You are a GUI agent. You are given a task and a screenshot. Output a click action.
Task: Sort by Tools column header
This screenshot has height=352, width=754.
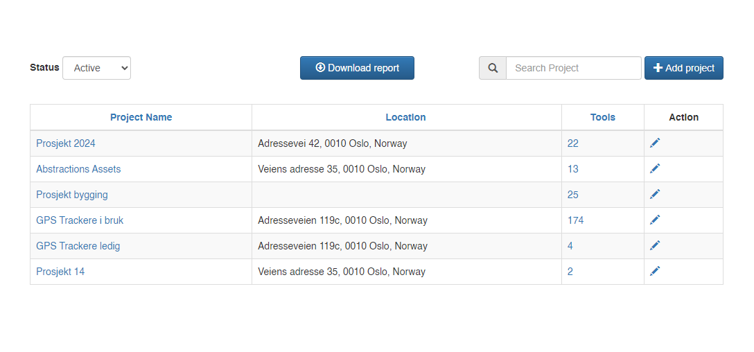(x=602, y=117)
